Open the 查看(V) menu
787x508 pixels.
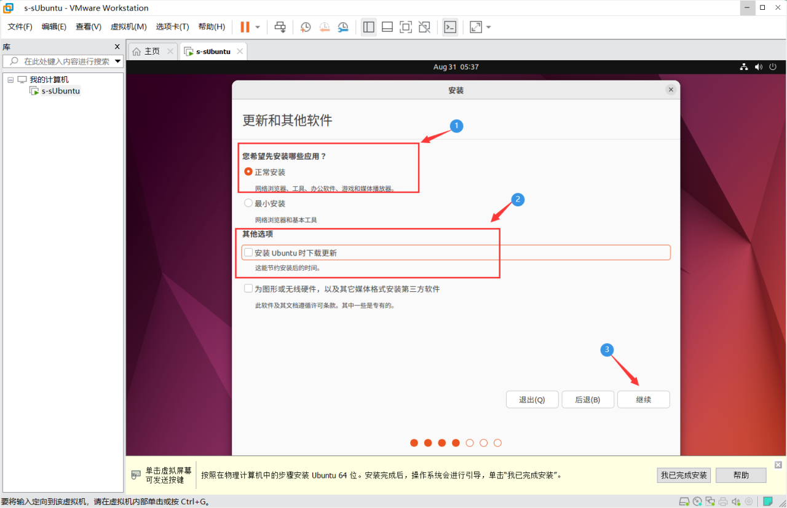[89, 27]
